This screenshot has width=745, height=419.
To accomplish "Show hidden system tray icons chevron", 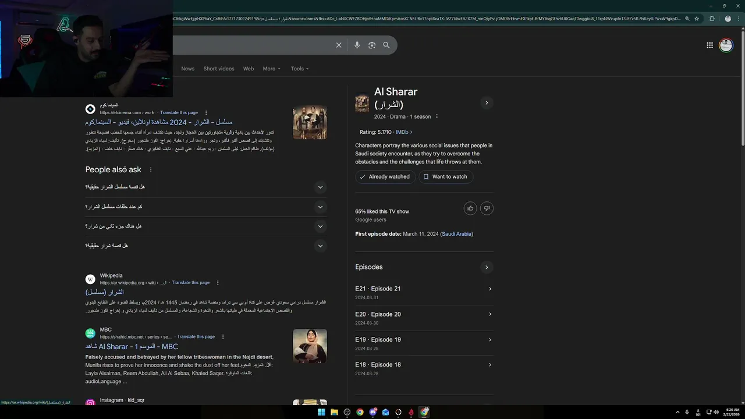I will pos(677,412).
